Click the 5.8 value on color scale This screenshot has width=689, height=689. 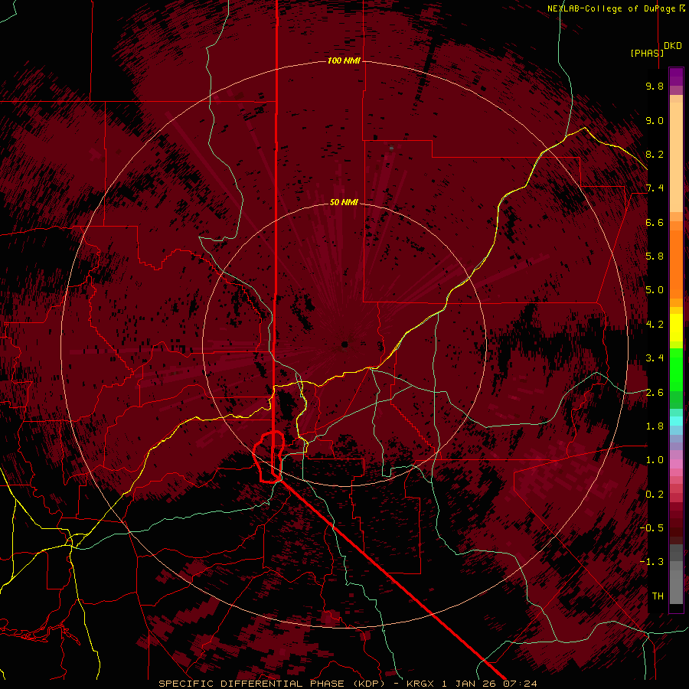coord(655,256)
